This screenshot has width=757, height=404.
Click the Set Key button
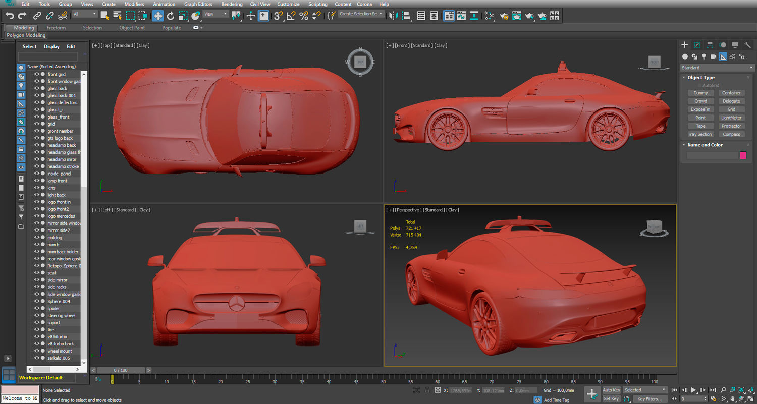coord(611,399)
